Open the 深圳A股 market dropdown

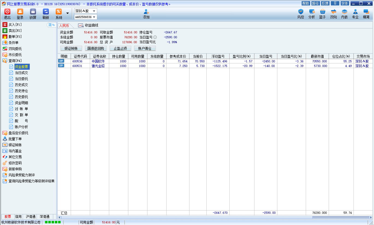coord(94,11)
